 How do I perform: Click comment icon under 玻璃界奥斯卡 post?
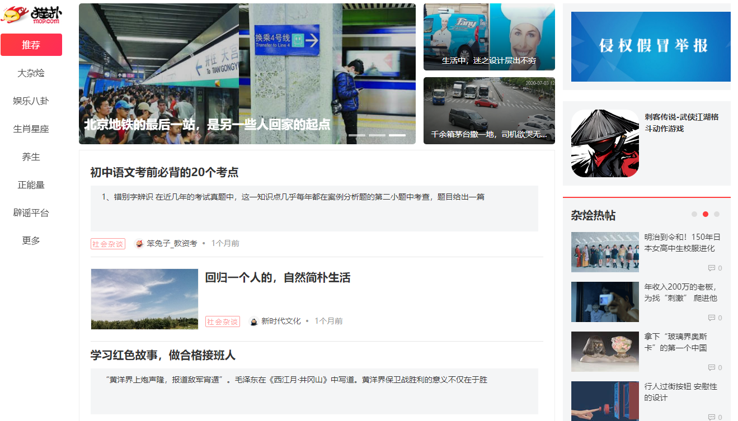(x=711, y=367)
